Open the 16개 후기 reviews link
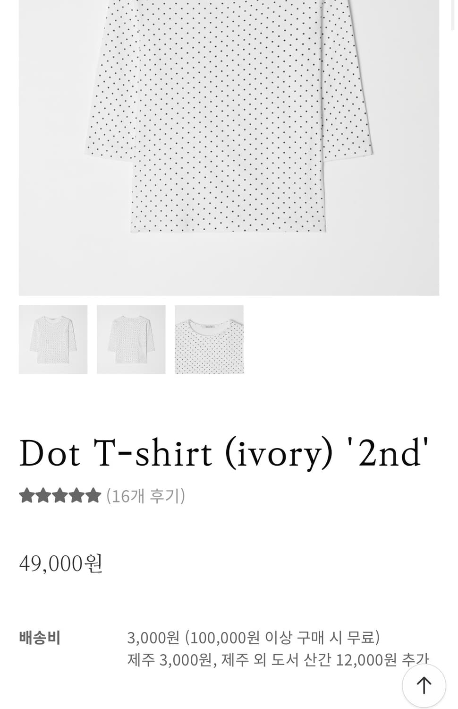458x709 pixels. point(146,496)
